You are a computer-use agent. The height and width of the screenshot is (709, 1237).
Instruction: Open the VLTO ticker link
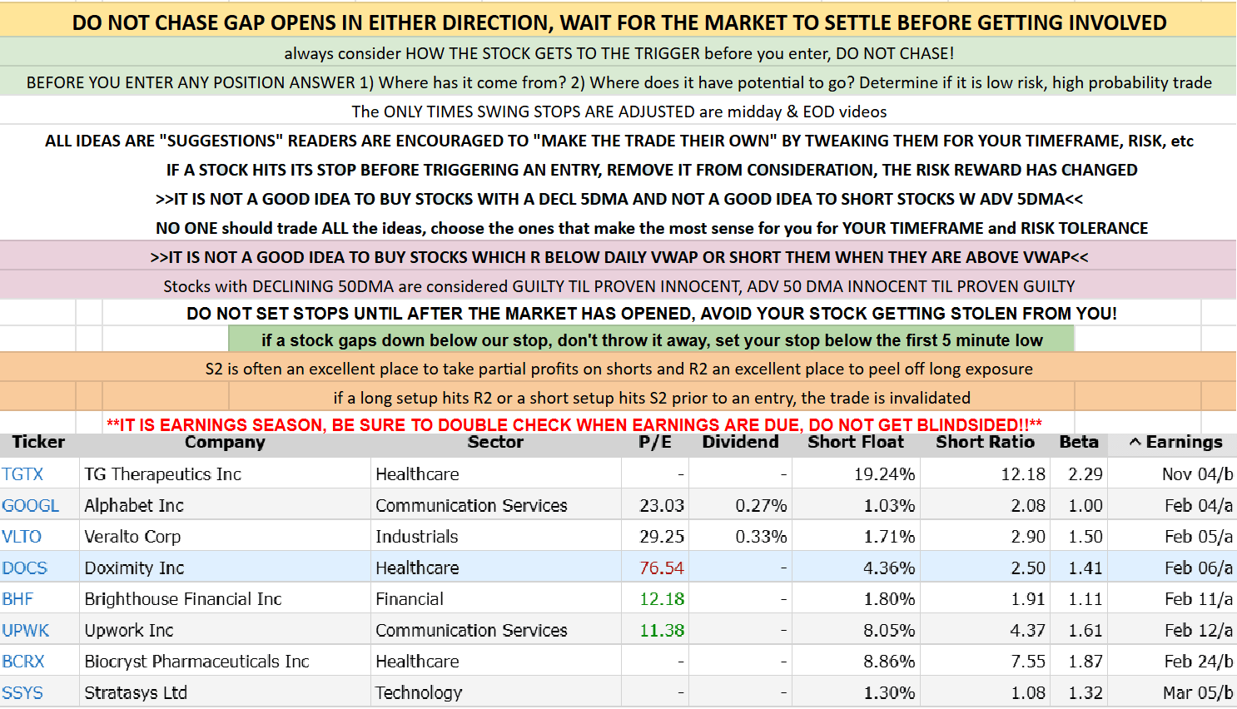point(22,537)
